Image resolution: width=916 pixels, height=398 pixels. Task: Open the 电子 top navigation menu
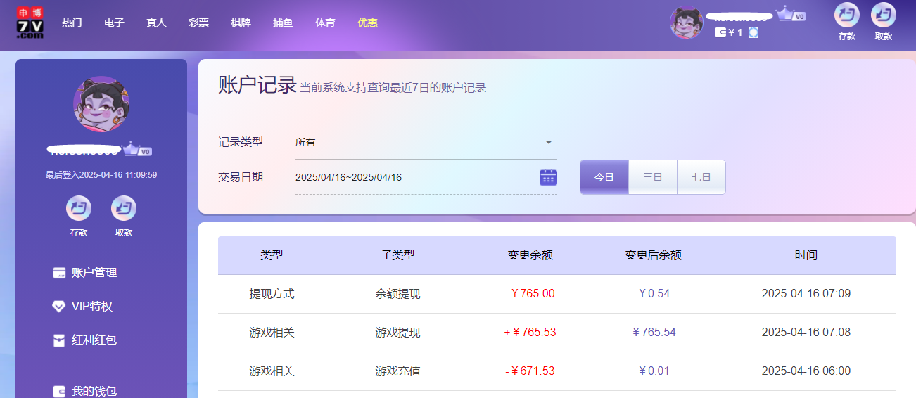(x=114, y=23)
